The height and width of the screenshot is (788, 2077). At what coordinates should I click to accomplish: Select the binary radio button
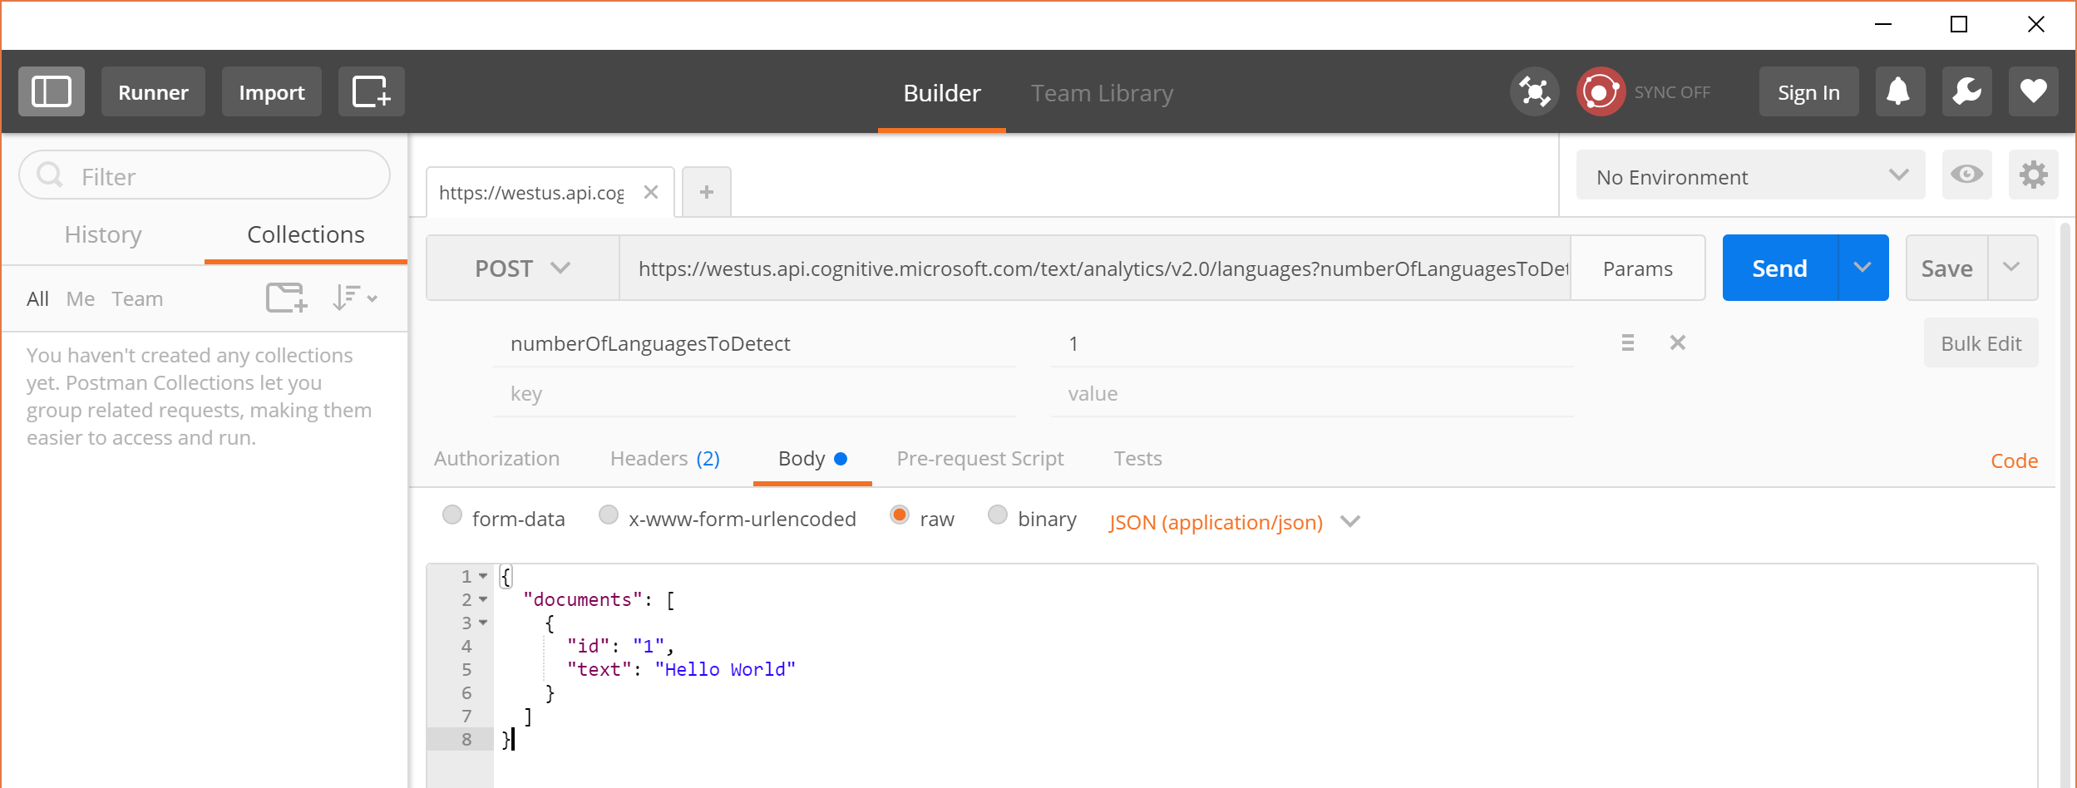tap(998, 515)
